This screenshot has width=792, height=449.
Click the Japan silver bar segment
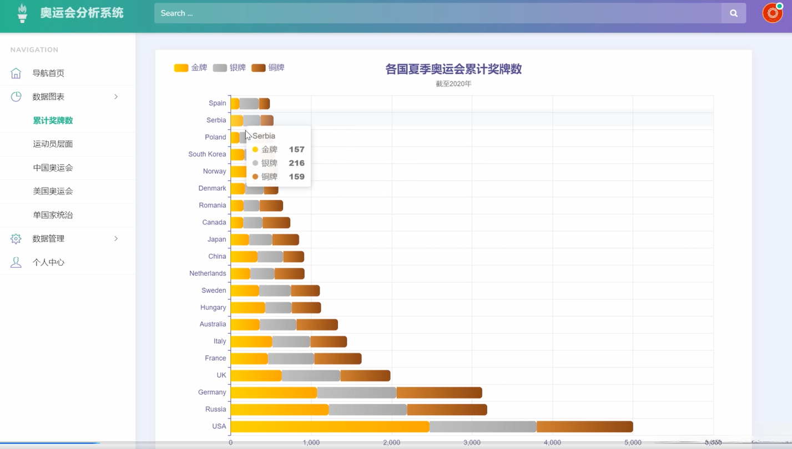(x=261, y=239)
